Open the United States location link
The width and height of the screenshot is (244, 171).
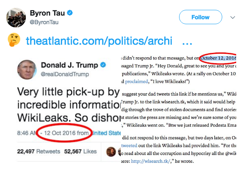[x=106, y=133]
